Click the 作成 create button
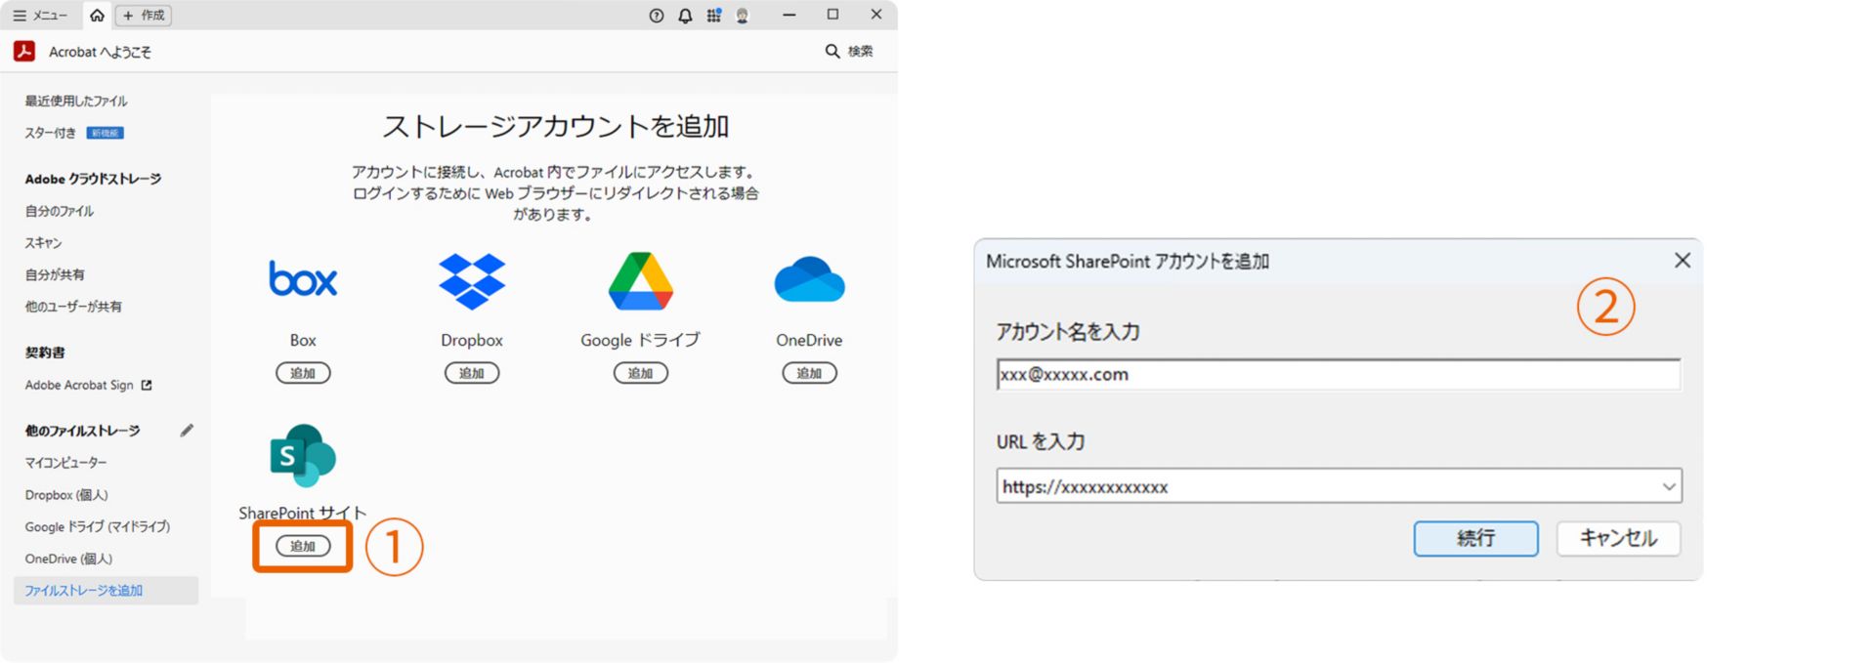This screenshot has height=663, width=1876. [x=144, y=16]
